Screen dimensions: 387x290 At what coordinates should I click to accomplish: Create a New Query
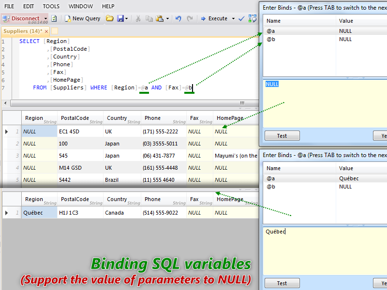[x=82, y=18]
